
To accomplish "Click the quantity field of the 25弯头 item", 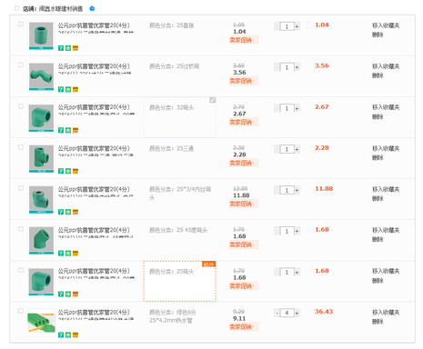I will pos(287,273).
